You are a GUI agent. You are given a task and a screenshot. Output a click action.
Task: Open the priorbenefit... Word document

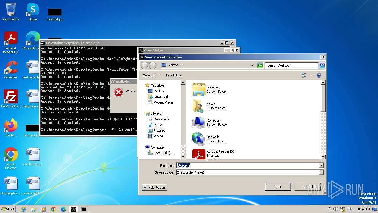click(x=33, y=186)
